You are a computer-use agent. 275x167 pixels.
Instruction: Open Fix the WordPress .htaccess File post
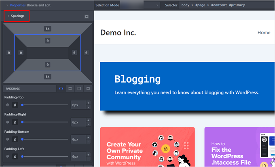coord(239,147)
